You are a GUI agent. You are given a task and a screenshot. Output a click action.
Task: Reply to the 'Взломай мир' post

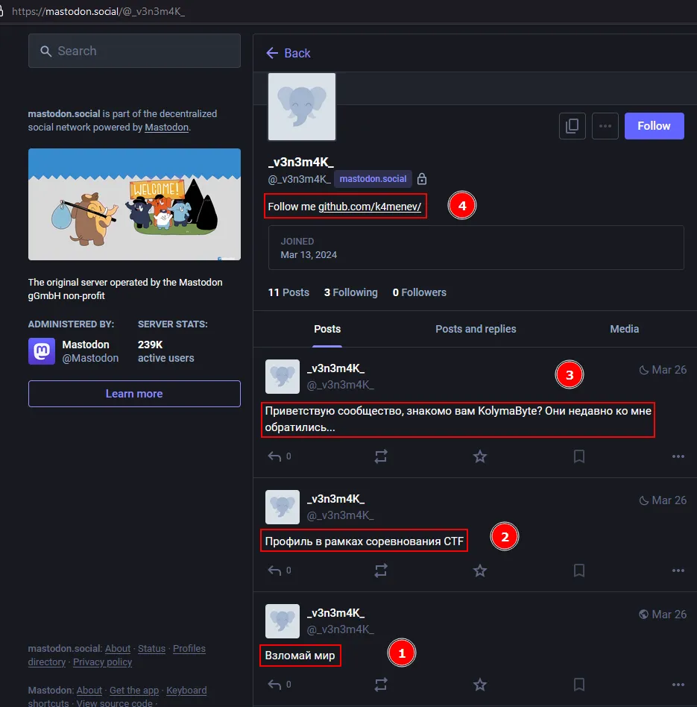(x=274, y=685)
